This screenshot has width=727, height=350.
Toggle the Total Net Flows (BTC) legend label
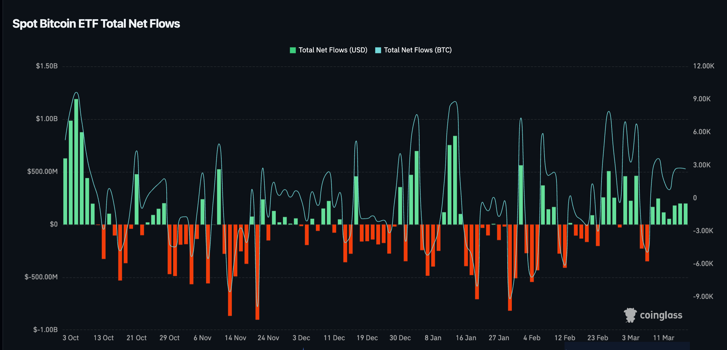pyautogui.click(x=417, y=50)
